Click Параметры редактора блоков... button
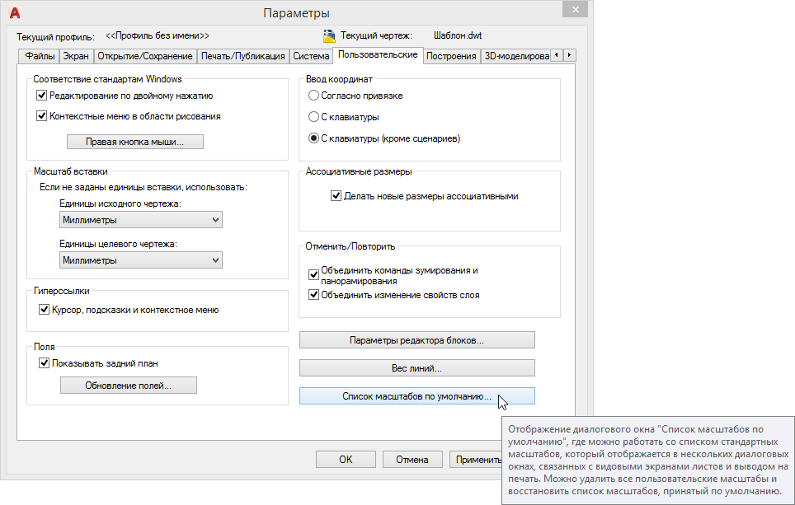The width and height of the screenshot is (795, 505). click(416, 340)
